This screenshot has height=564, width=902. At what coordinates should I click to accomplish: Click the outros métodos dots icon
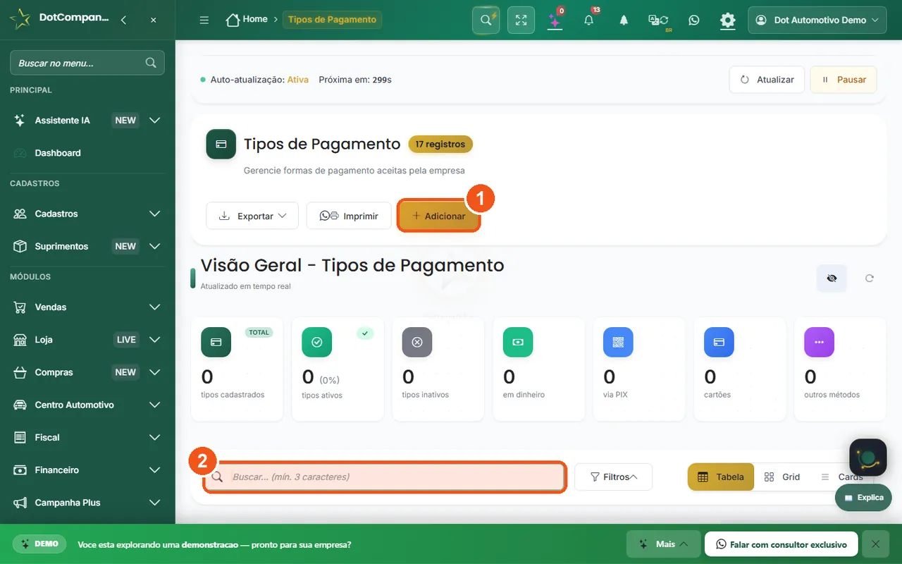click(819, 342)
